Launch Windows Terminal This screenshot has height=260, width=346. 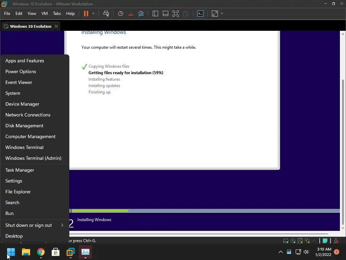(x=35, y=147)
